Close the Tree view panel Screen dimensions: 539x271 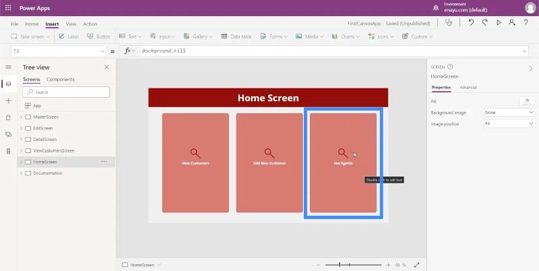[x=106, y=67]
